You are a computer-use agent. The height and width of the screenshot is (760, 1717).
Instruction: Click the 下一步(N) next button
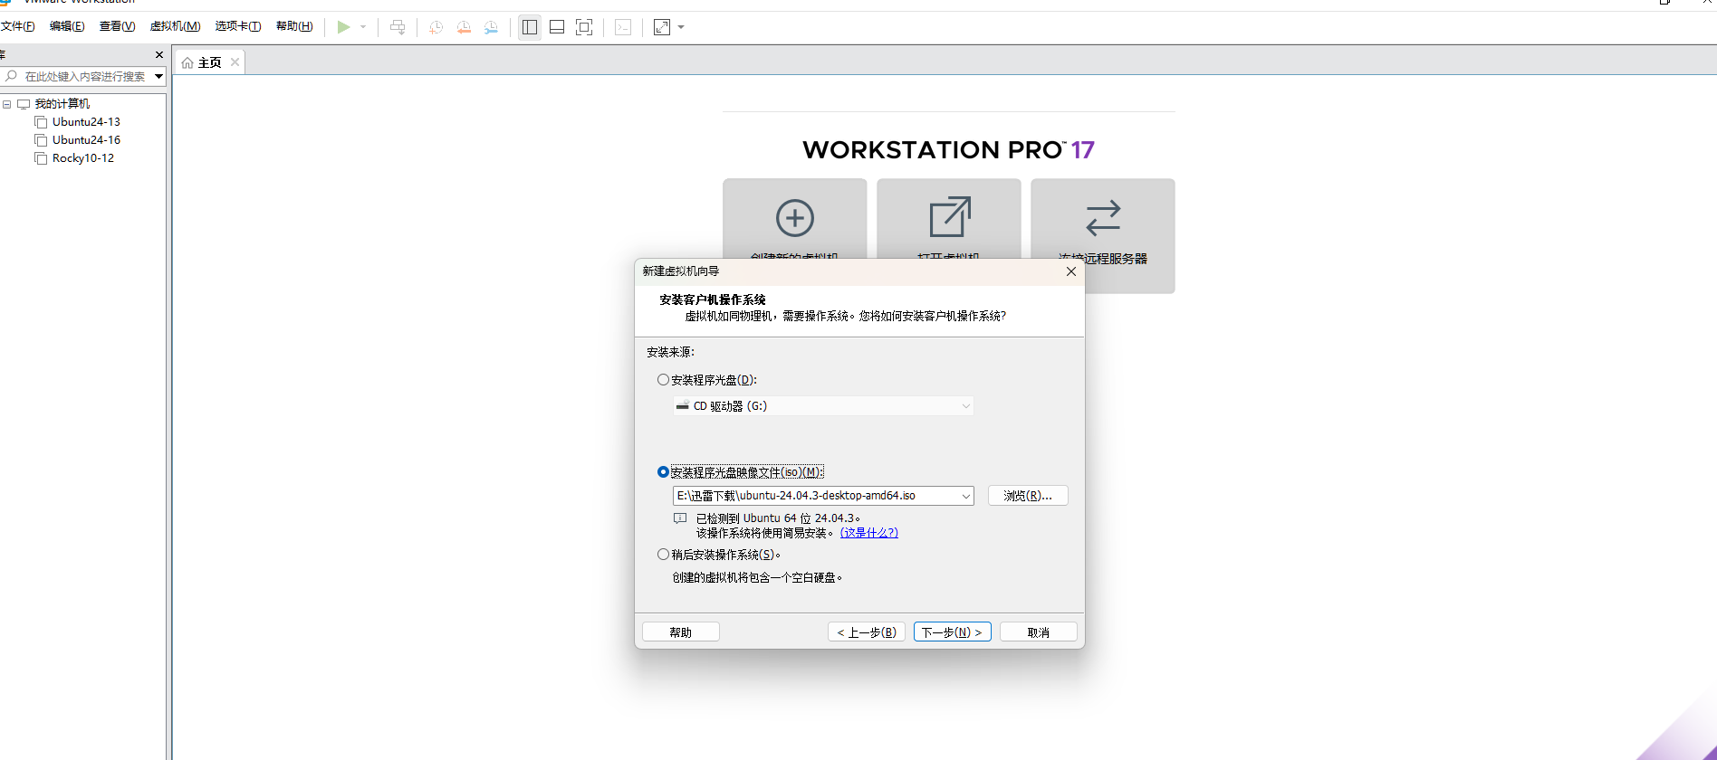pyautogui.click(x=953, y=632)
